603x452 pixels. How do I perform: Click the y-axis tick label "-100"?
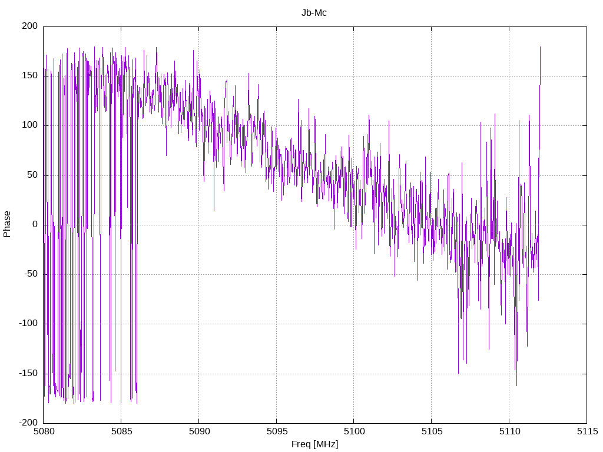pos(28,324)
